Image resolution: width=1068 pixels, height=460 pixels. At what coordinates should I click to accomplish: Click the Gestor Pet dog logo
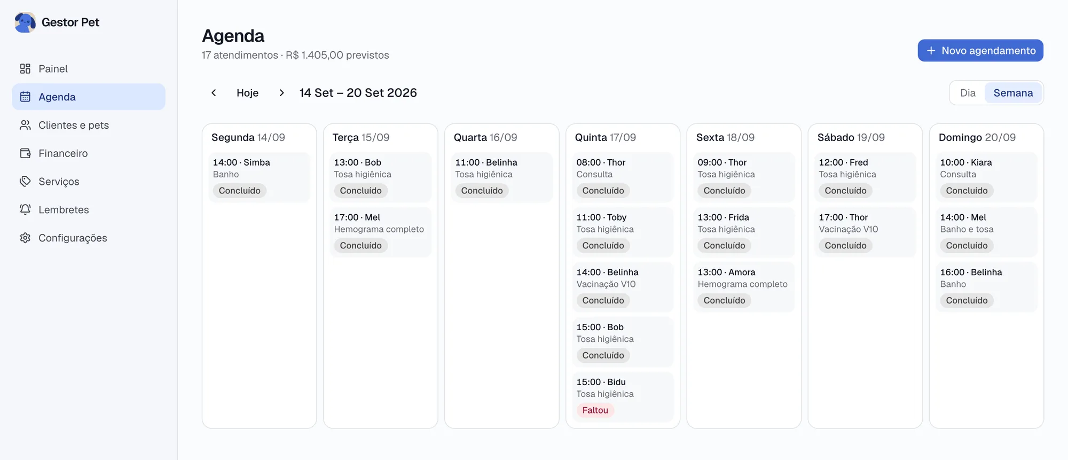point(25,22)
